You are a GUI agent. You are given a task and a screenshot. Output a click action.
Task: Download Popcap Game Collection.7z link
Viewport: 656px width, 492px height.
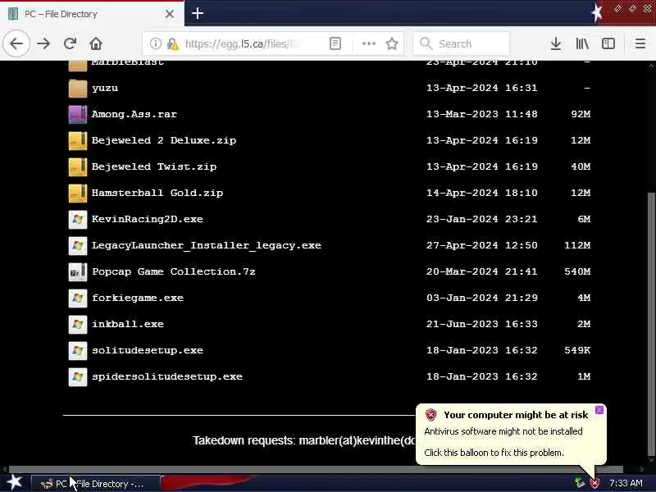[x=174, y=271]
